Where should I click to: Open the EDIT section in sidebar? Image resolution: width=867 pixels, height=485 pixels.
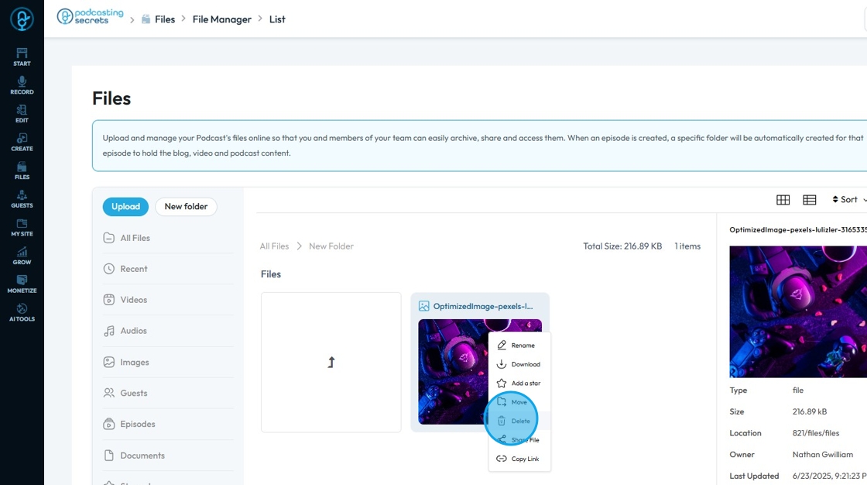click(22, 114)
